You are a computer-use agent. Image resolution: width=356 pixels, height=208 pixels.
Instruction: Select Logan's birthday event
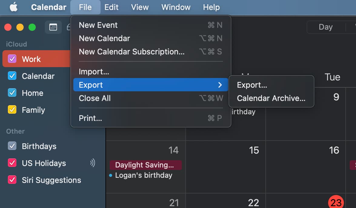tap(144, 175)
